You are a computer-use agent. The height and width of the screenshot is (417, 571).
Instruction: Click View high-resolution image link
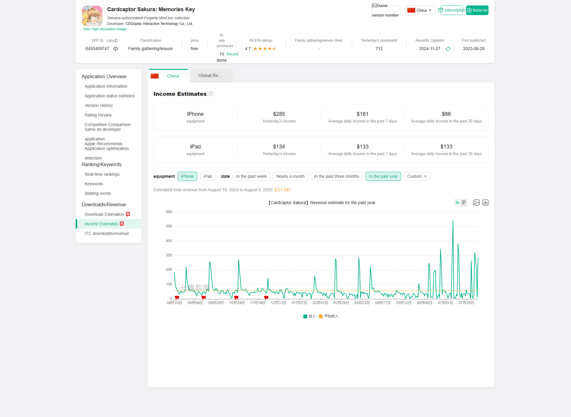click(x=105, y=29)
